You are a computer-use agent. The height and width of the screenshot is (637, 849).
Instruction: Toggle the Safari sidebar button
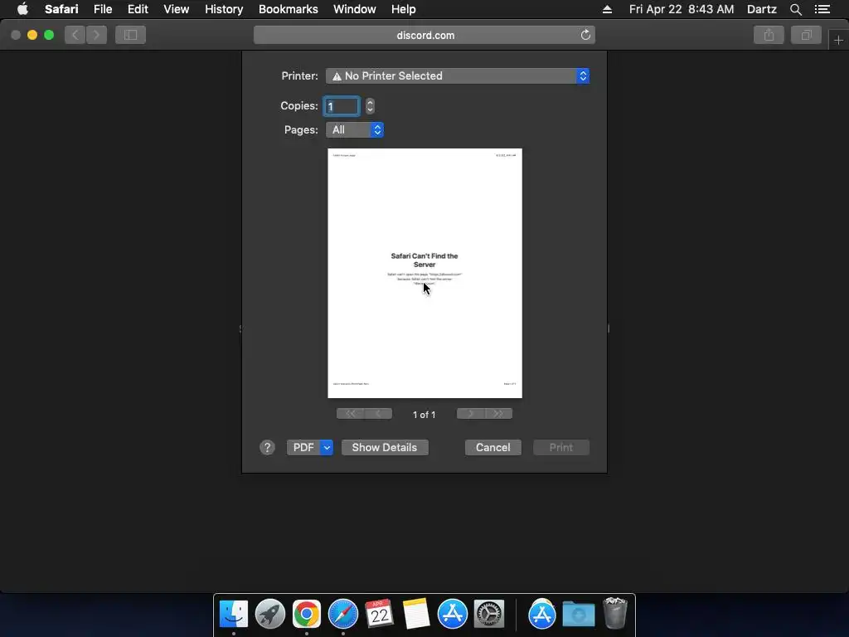pos(130,35)
